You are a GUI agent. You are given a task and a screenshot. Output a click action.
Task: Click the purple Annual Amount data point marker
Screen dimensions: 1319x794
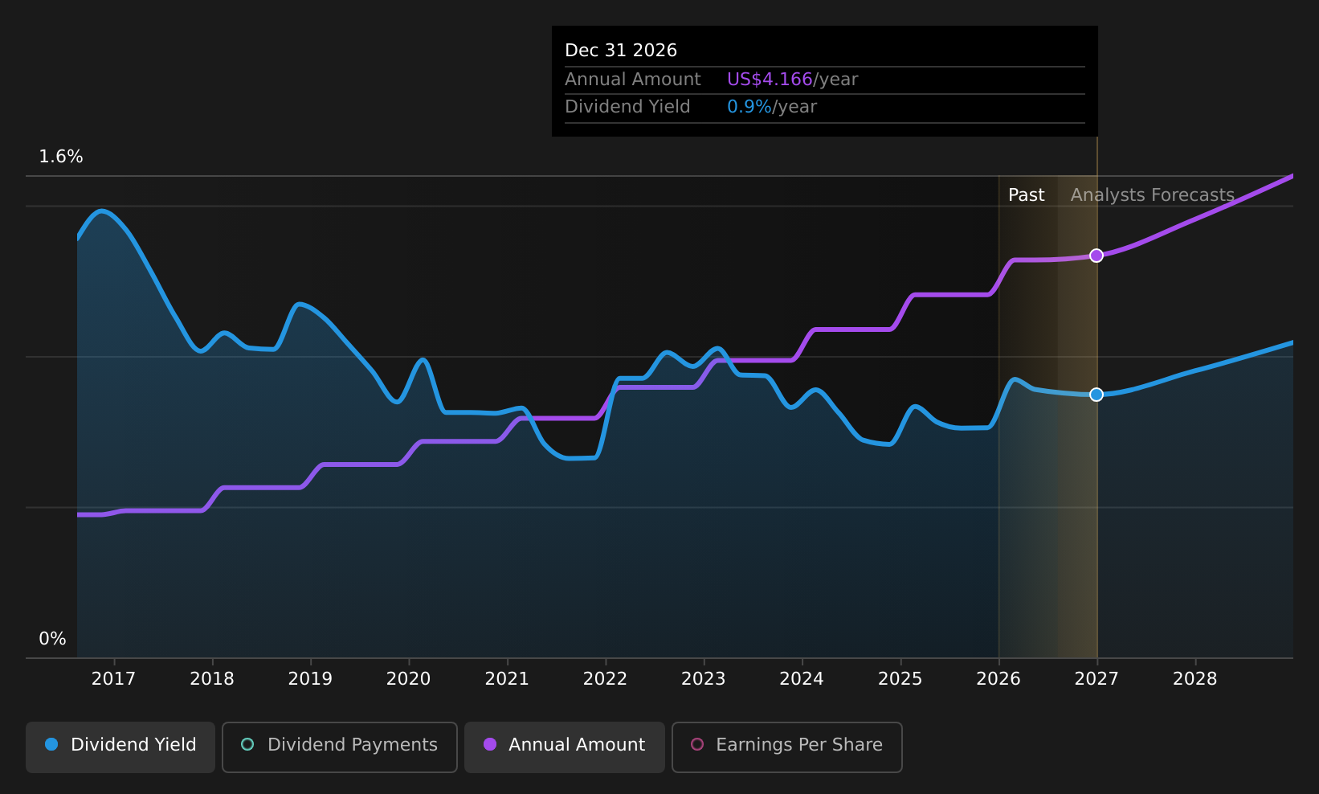click(1096, 256)
